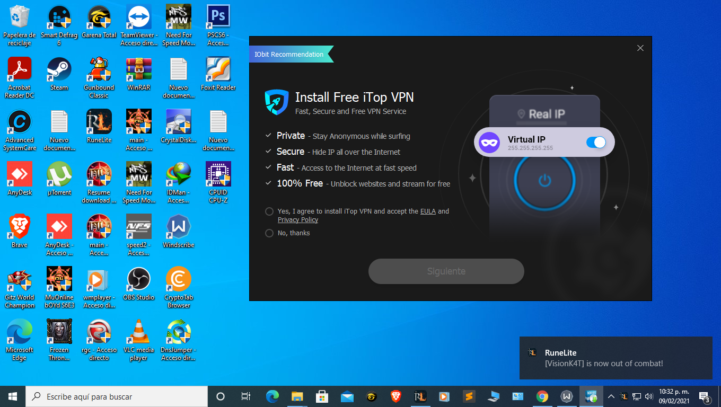Image resolution: width=721 pixels, height=407 pixels.
Task: Open the network icon in the tray
Action: coord(637,396)
